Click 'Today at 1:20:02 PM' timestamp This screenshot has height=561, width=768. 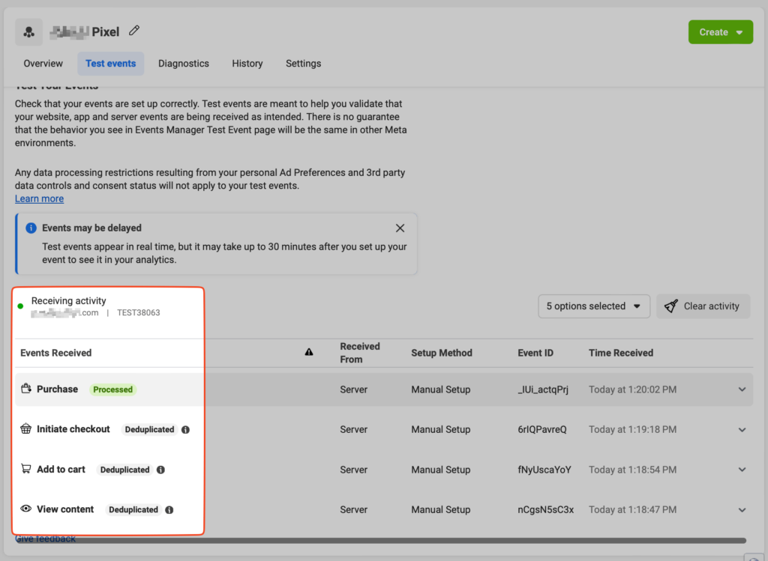coord(633,389)
